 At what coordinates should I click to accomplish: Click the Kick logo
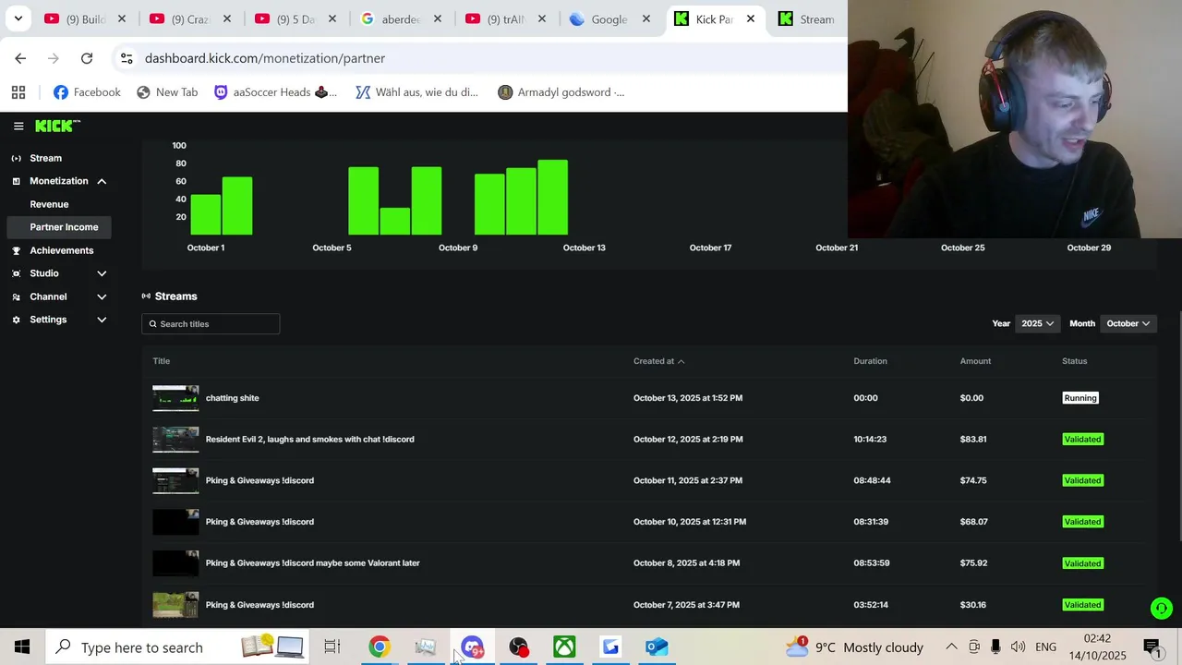[x=57, y=127]
